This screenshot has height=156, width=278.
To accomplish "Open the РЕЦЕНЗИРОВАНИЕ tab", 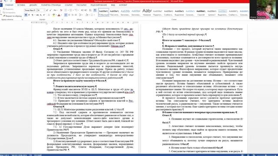I will (x=99, y=5).
